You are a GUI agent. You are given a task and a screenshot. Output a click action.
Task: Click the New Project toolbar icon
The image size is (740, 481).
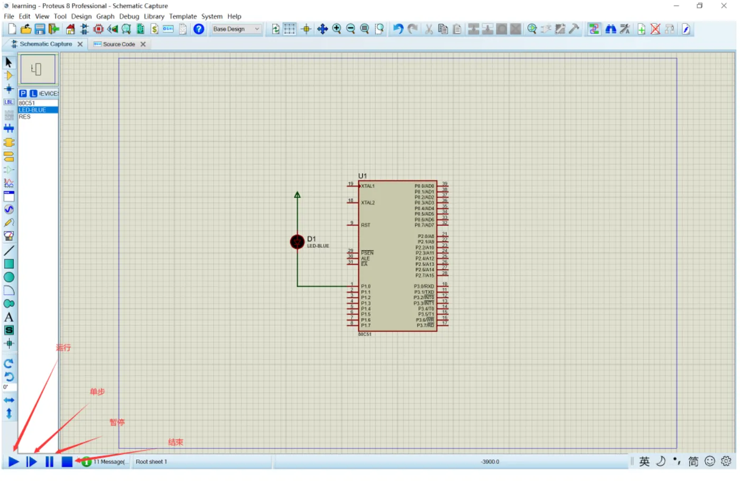pos(12,29)
